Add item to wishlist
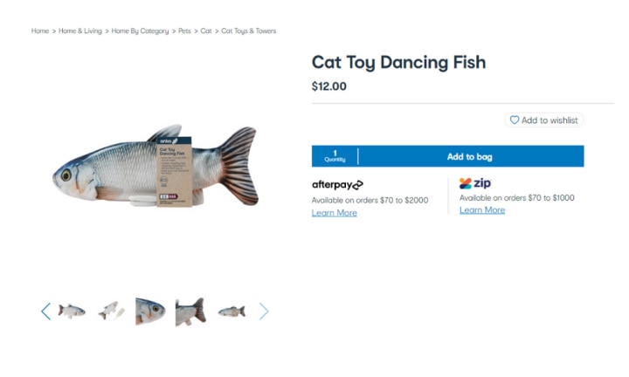 (x=544, y=120)
